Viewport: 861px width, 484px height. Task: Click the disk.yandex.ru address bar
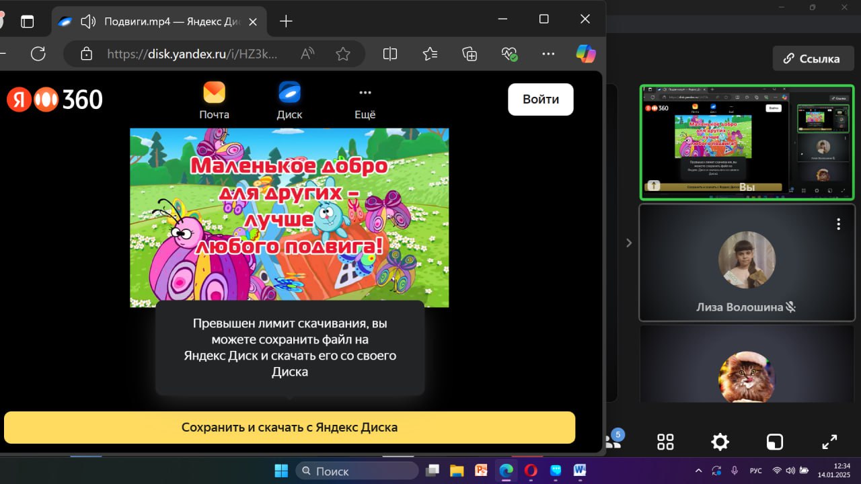(x=192, y=54)
